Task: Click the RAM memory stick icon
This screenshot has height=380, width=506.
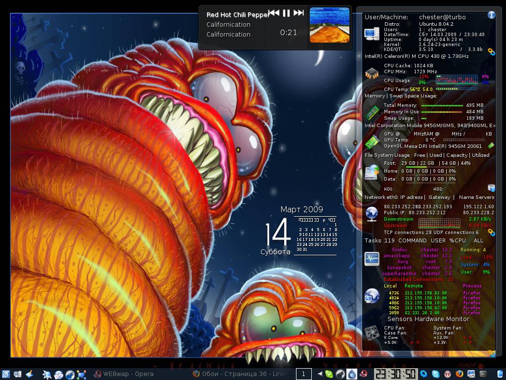Action: click(372, 112)
